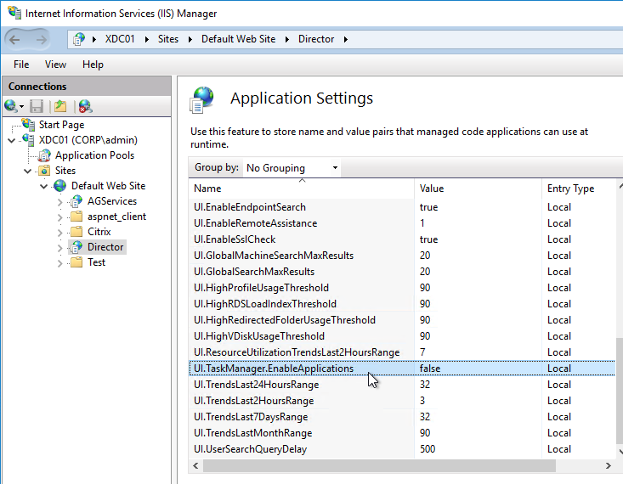Click Director in the breadcrumb path
The width and height of the screenshot is (623, 484).
(316, 39)
